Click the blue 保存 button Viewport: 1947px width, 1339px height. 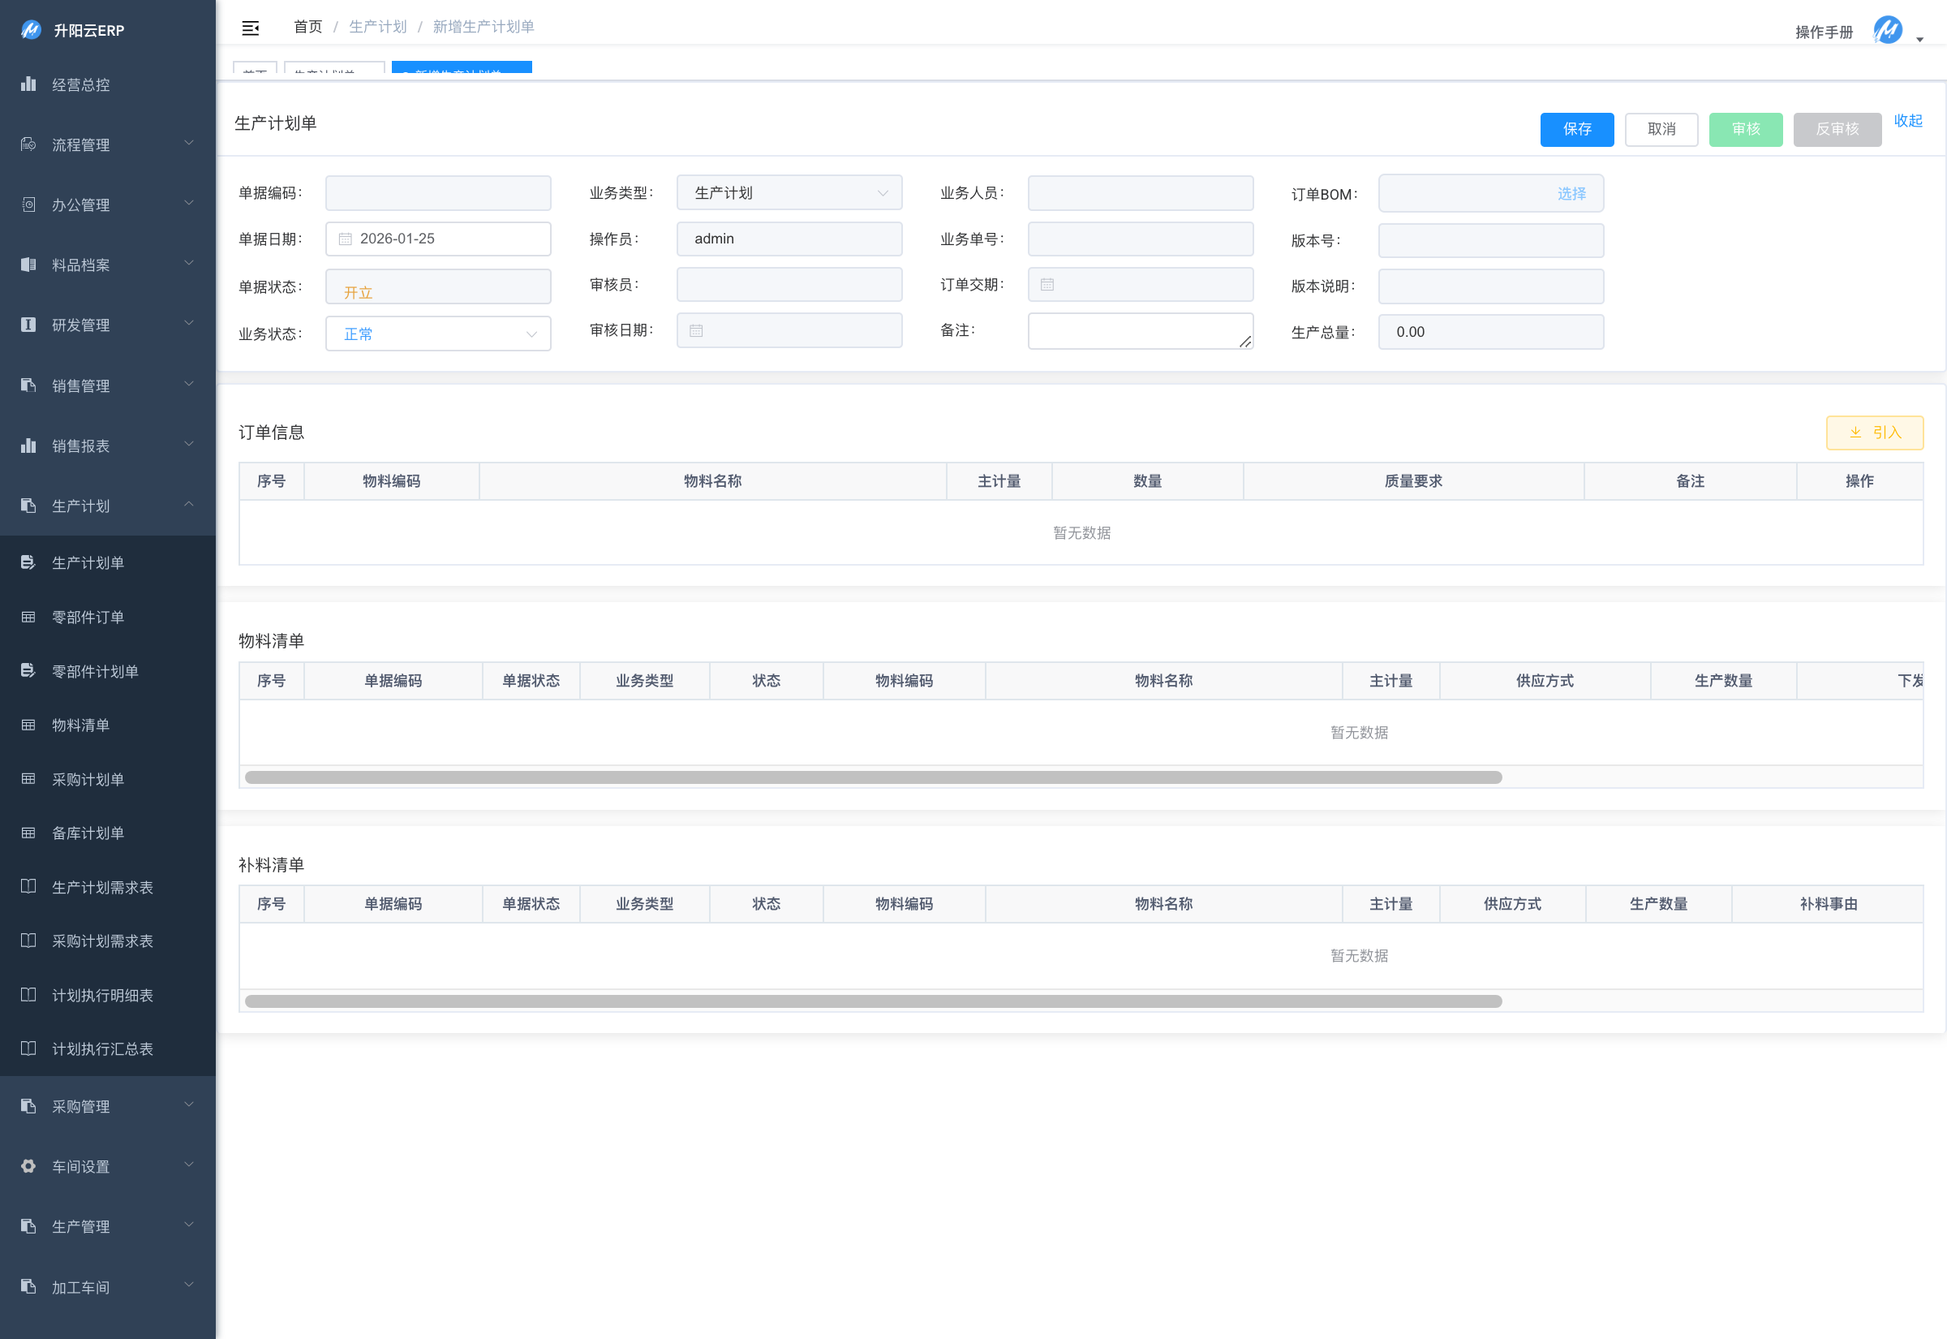tap(1575, 129)
